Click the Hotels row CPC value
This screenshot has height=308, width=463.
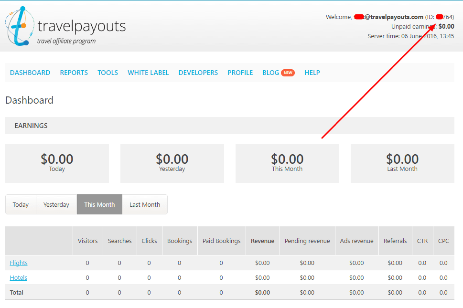(443, 277)
